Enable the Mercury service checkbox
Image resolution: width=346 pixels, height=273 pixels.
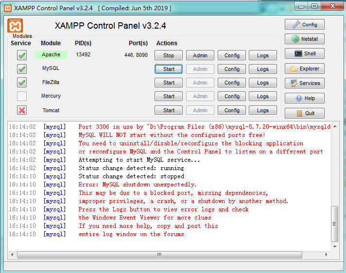point(22,96)
